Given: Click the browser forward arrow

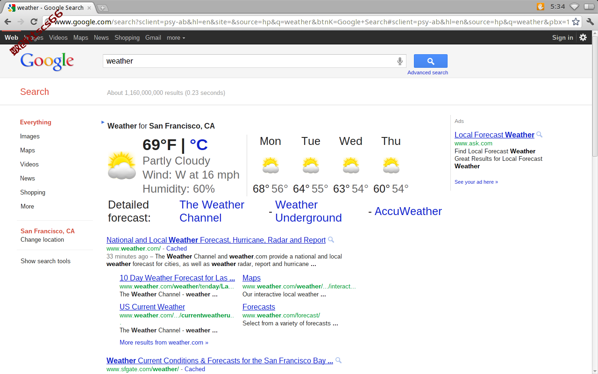Looking at the screenshot, I should [x=21, y=22].
